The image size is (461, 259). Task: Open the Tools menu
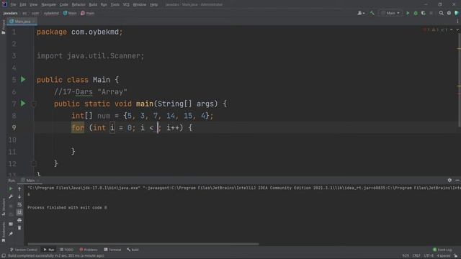(x=115, y=4)
